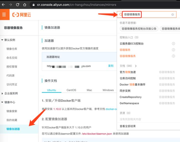Screen dimensions: 180x142
Task: Open 镜像搜索 in the sidebar
Action: point(12,111)
